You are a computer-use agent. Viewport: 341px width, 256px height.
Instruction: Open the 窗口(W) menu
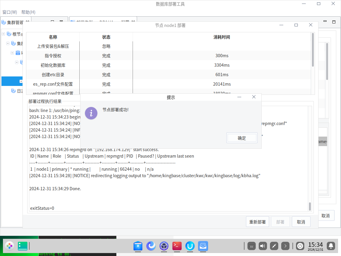point(10,12)
